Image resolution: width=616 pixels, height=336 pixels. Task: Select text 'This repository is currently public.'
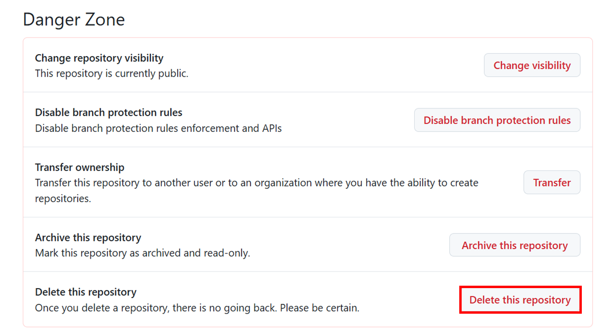(x=112, y=74)
